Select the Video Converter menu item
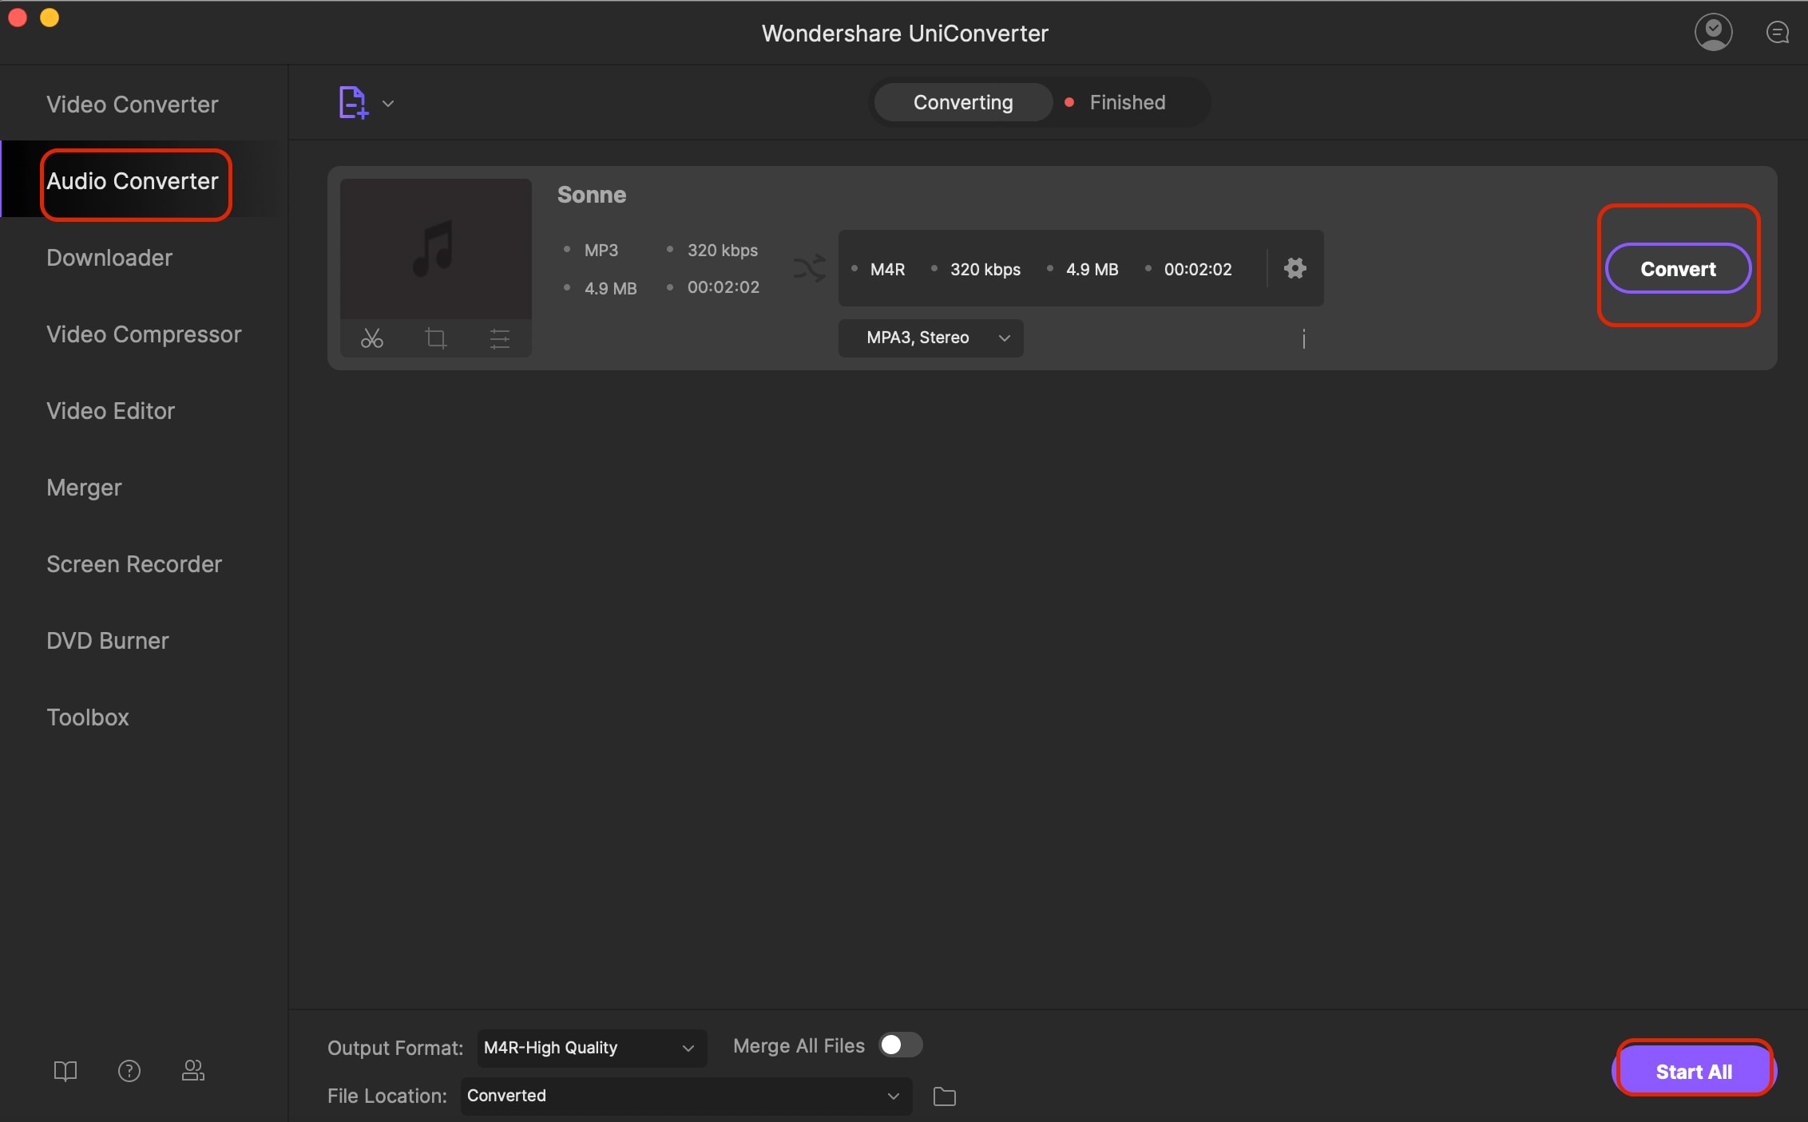 point(132,102)
